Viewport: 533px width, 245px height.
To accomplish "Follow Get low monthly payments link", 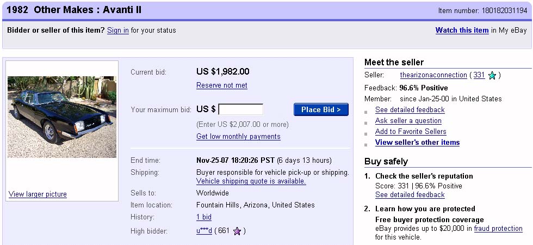I will click(238, 137).
